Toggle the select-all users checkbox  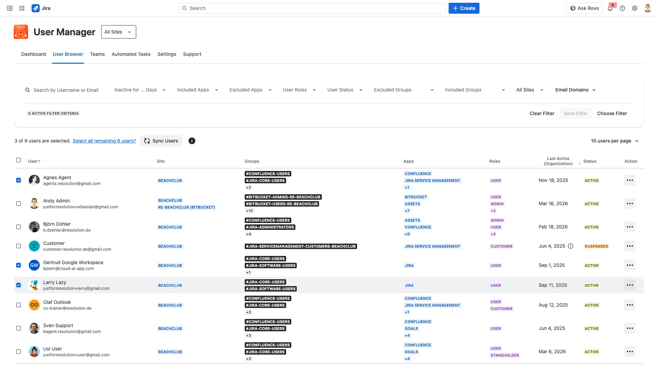[19, 160]
